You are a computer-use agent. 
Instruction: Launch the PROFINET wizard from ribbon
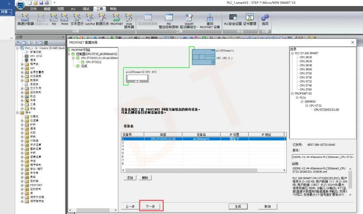click(116, 20)
